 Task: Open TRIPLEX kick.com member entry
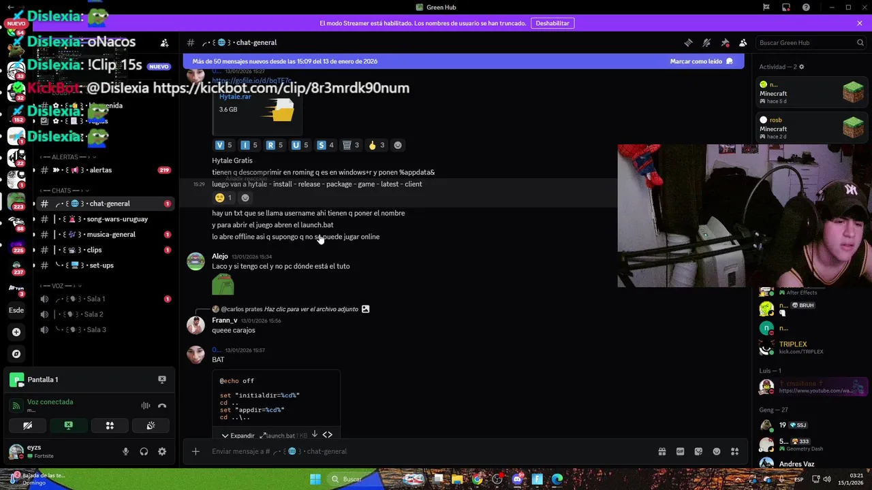coord(811,347)
